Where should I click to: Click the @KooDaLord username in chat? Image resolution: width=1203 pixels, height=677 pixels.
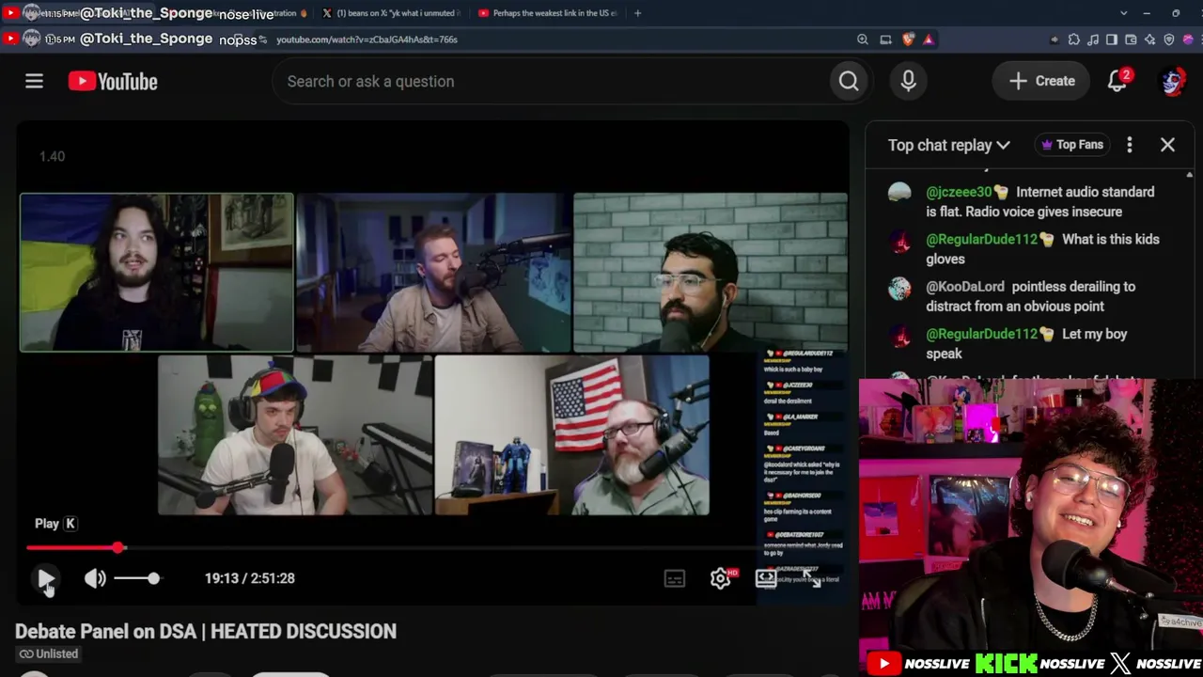click(965, 287)
